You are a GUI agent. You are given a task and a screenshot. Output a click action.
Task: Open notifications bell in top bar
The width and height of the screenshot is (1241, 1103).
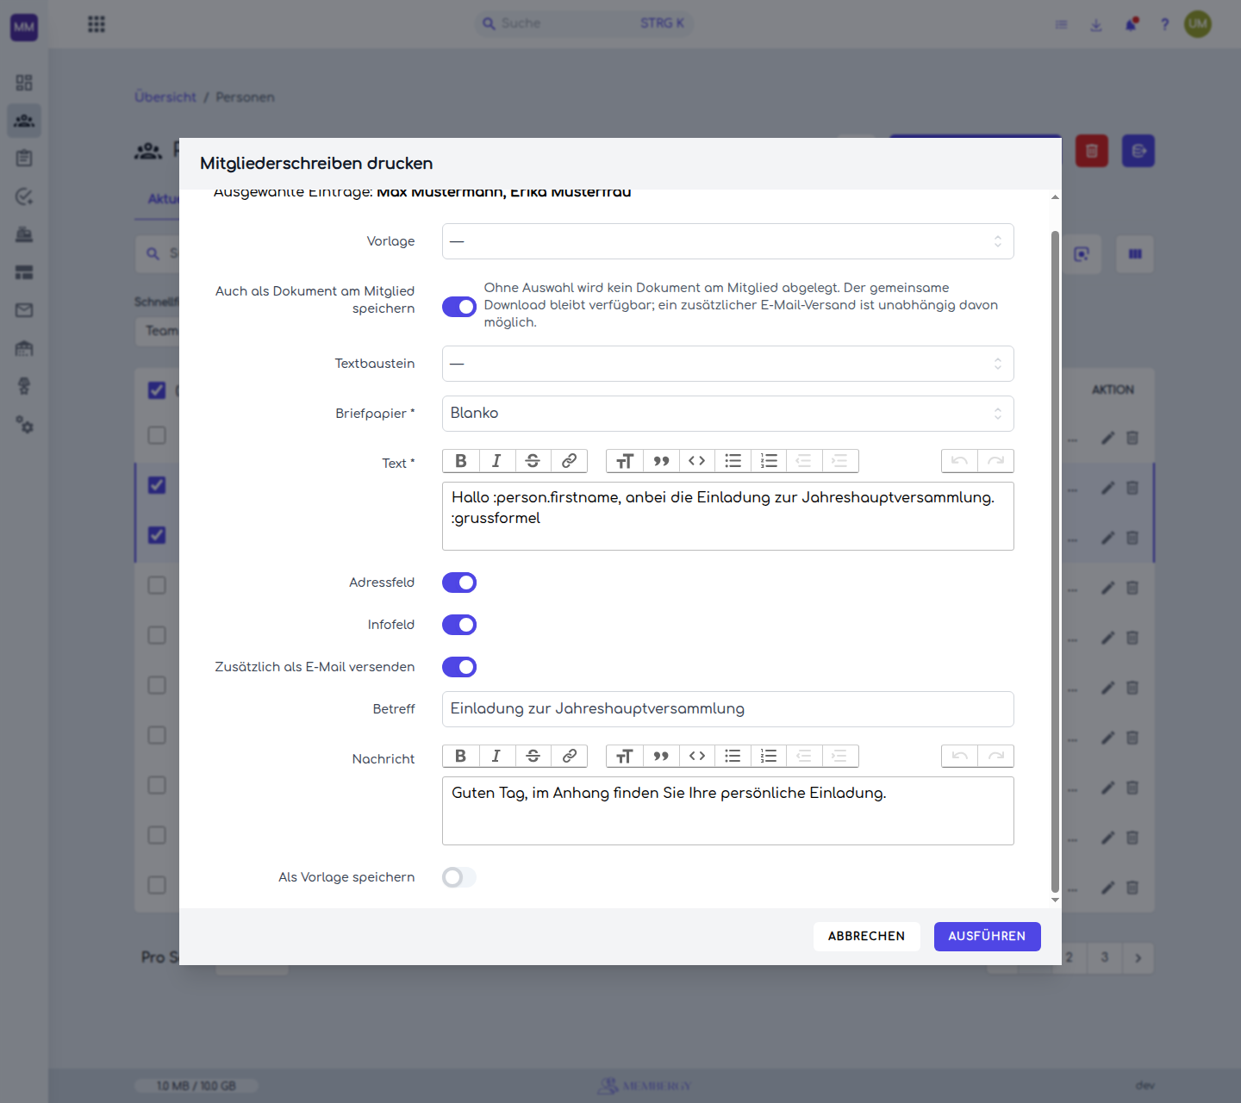pos(1131,24)
